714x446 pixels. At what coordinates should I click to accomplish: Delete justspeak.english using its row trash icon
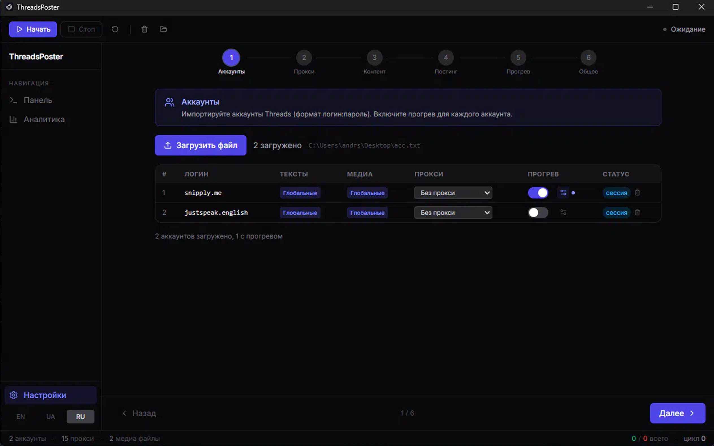click(x=638, y=212)
